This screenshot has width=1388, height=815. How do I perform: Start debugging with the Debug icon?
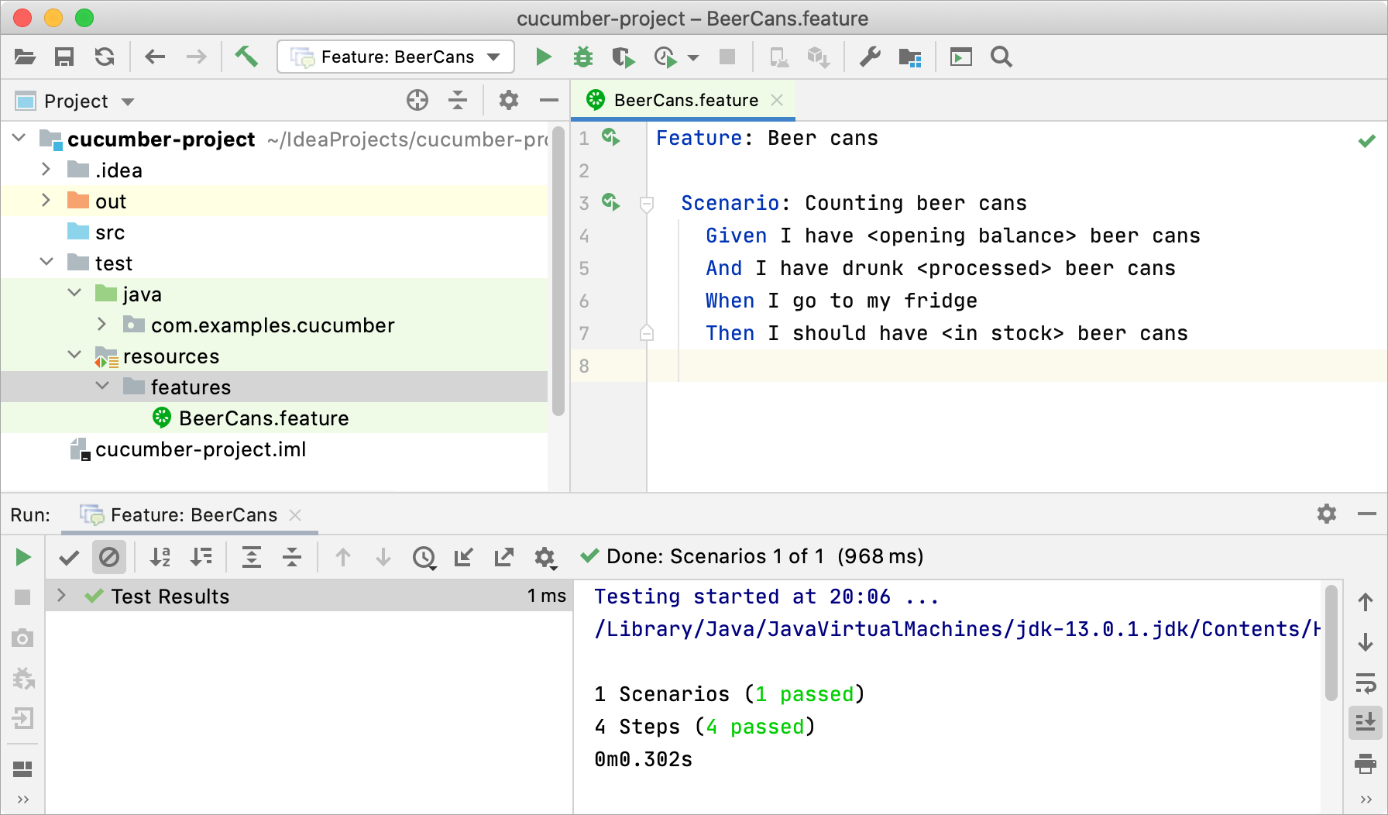tap(582, 57)
